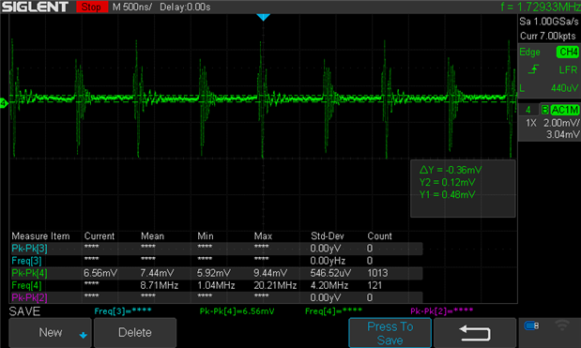581x348 pixels.
Task: Click the bandwidth limit B indicator
Action: 544,110
